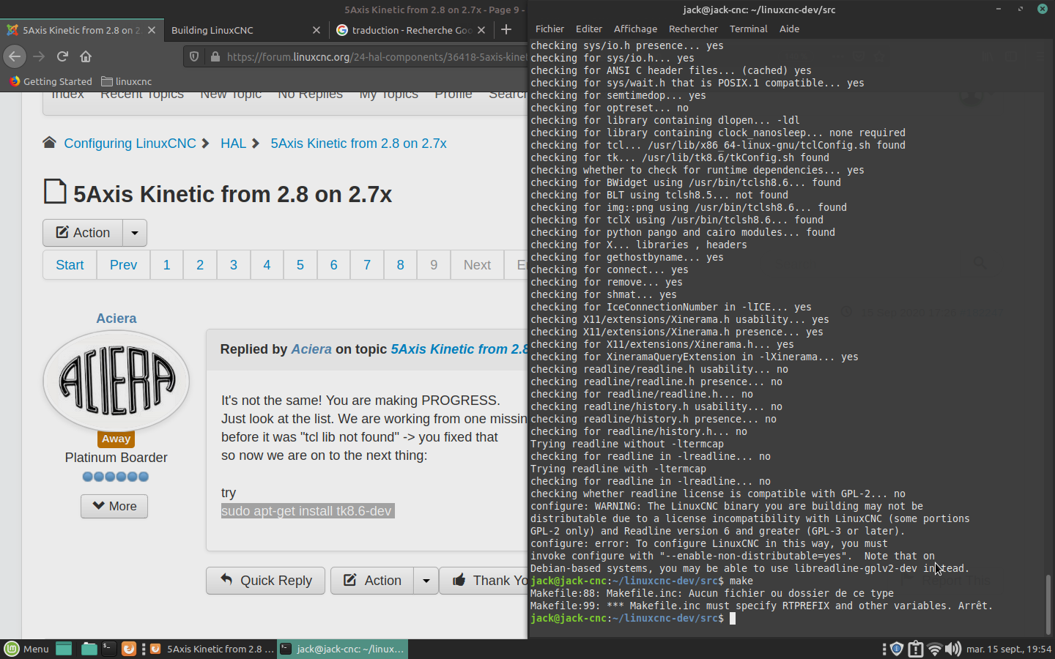Open the HAL breadcrumb link
The height and width of the screenshot is (659, 1055).
click(x=233, y=144)
